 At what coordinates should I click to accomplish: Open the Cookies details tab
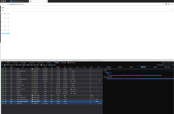click(120, 67)
